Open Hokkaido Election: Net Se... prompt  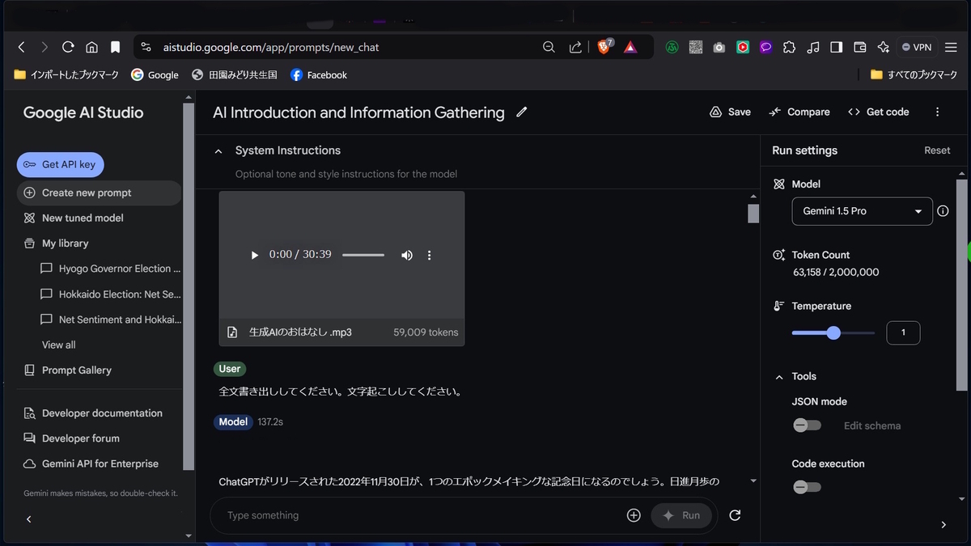click(111, 294)
